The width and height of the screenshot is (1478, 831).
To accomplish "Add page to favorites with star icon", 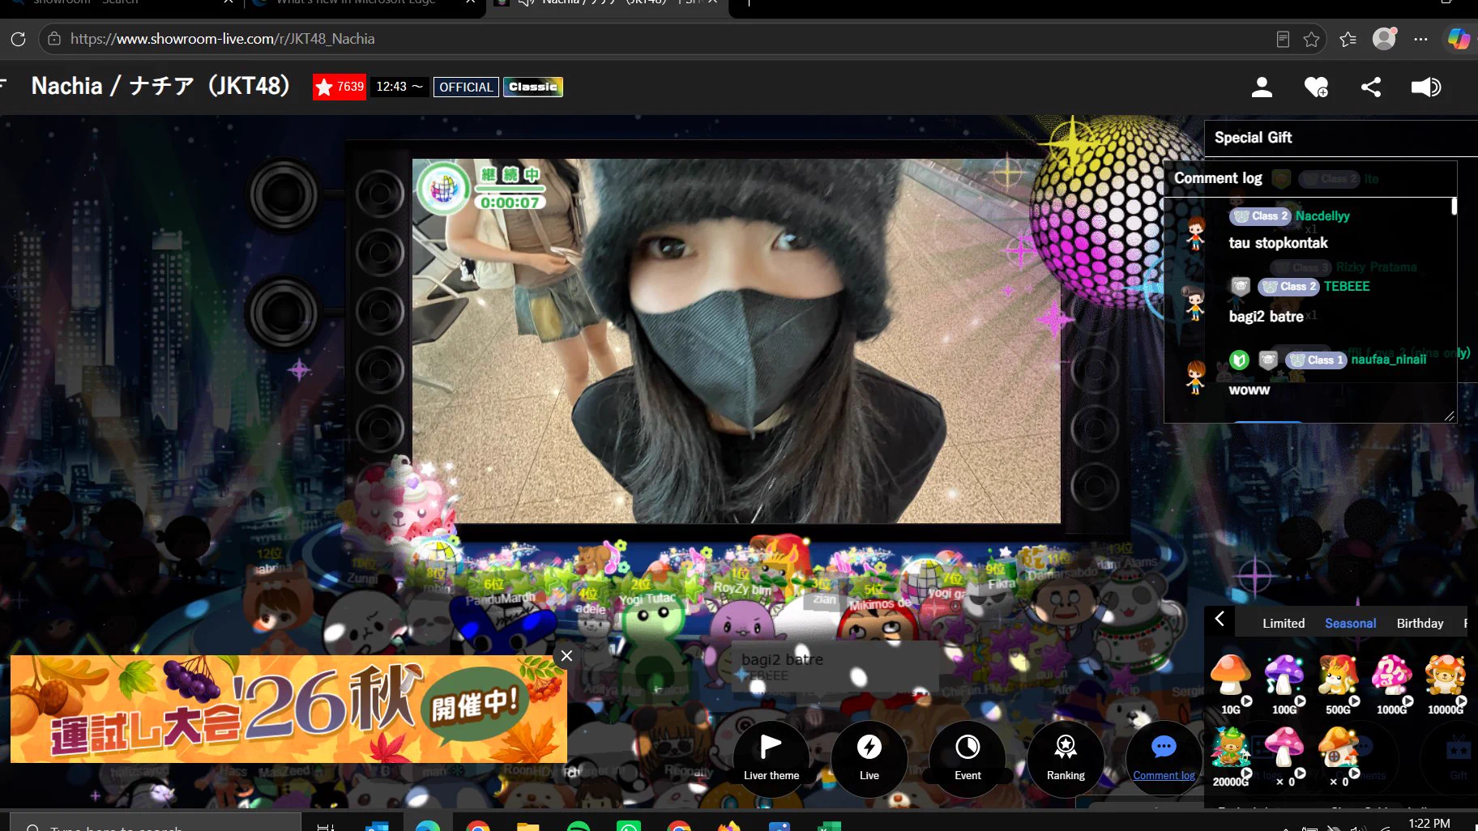I will pos(1311,39).
